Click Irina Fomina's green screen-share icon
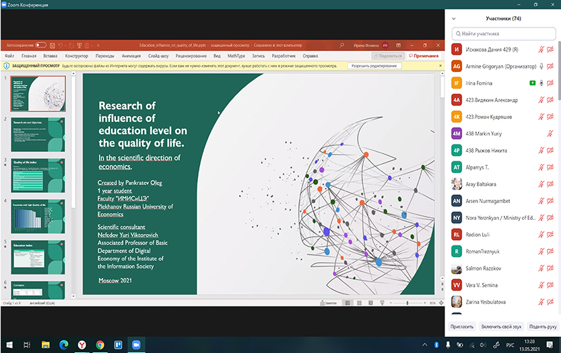The height and width of the screenshot is (353, 561). [532, 83]
